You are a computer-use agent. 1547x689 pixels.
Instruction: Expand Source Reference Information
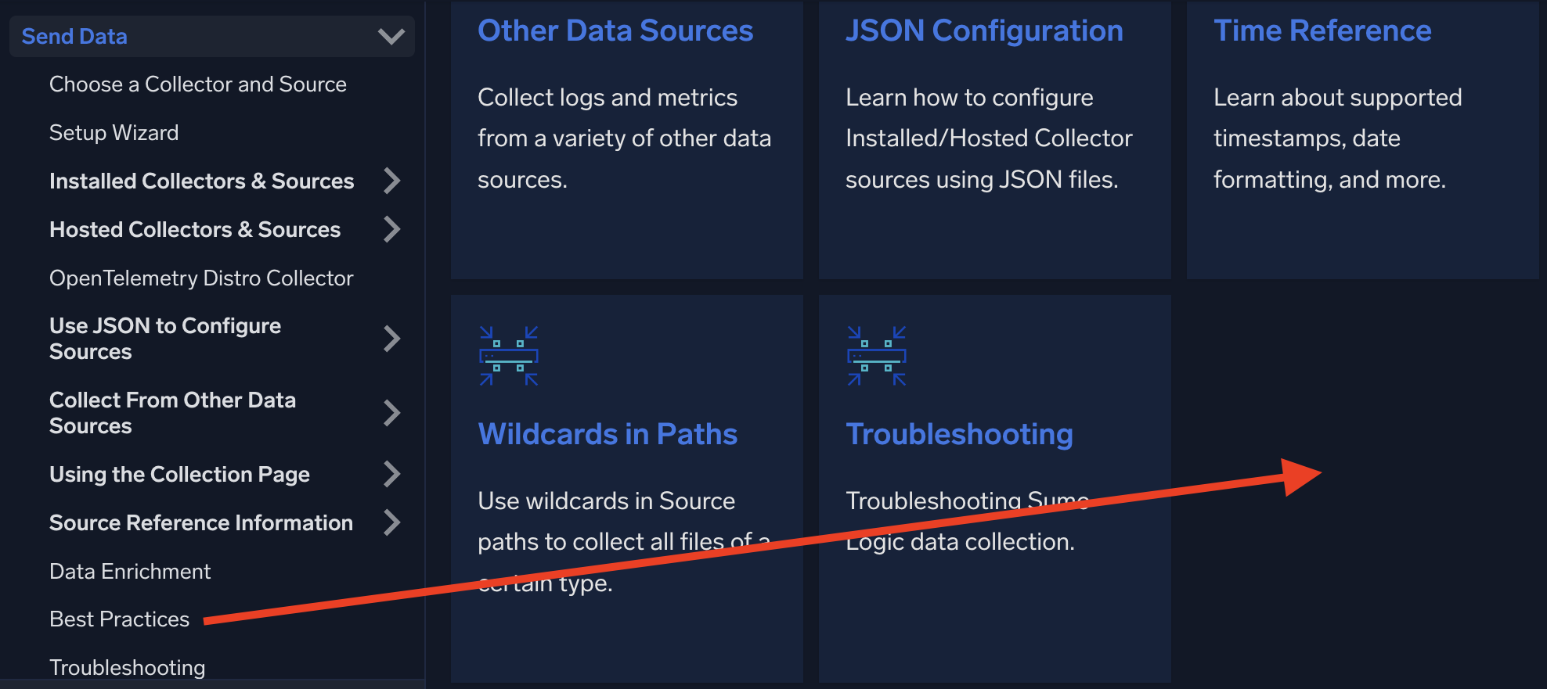391,522
